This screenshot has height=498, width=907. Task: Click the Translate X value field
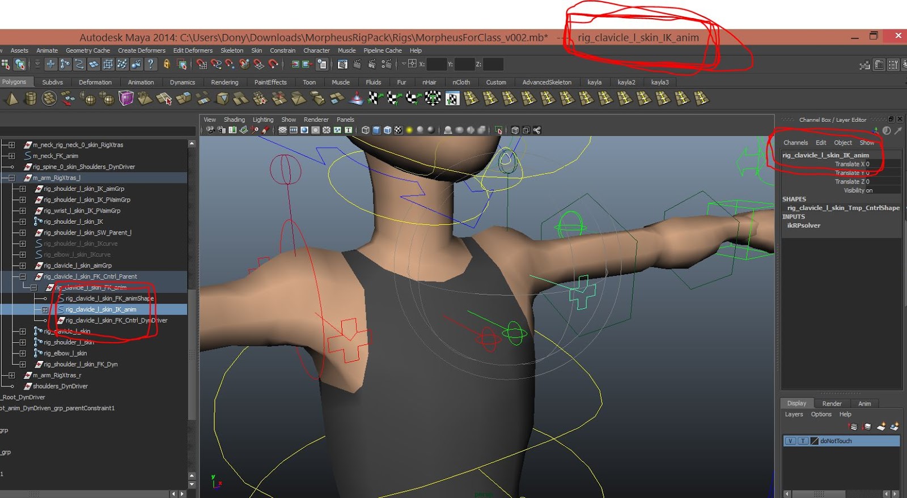[882, 164]
